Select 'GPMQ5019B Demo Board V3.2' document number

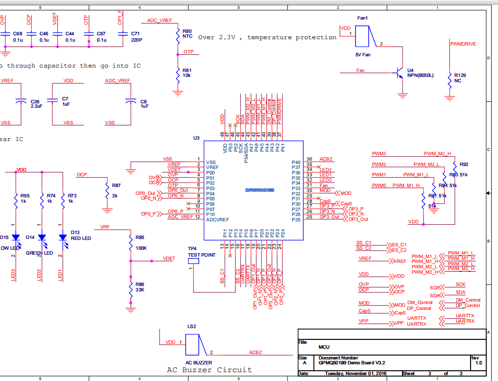352,362
